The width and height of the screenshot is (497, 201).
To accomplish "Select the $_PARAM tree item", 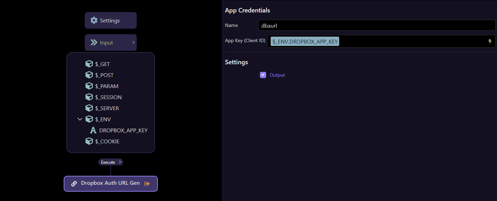I will [x=107, y=86].
